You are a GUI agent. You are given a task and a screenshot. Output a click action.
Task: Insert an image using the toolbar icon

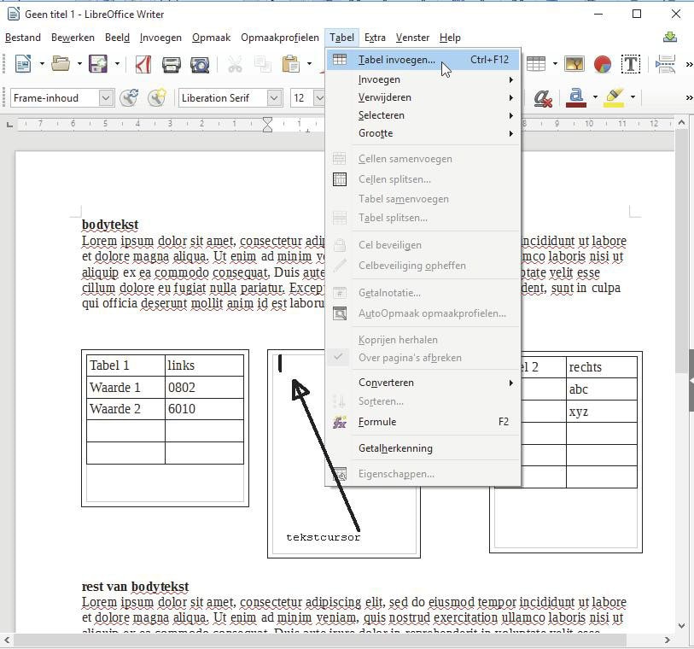coord(574,64)
